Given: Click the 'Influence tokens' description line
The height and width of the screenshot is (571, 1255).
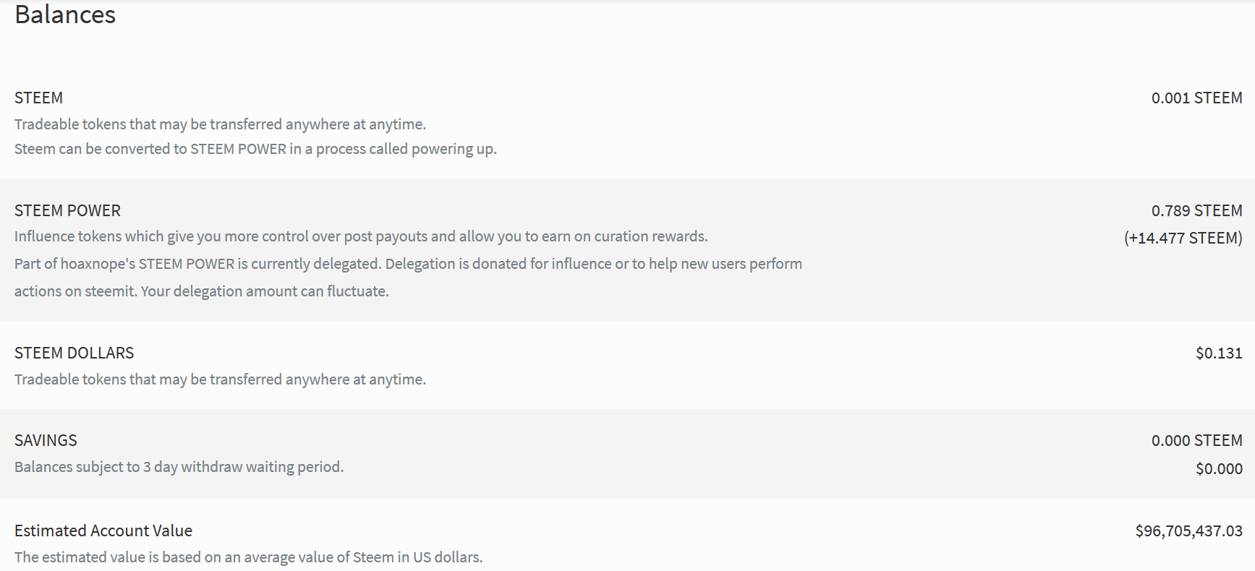Looking at the screenshot, I should (x=361, y=236).
